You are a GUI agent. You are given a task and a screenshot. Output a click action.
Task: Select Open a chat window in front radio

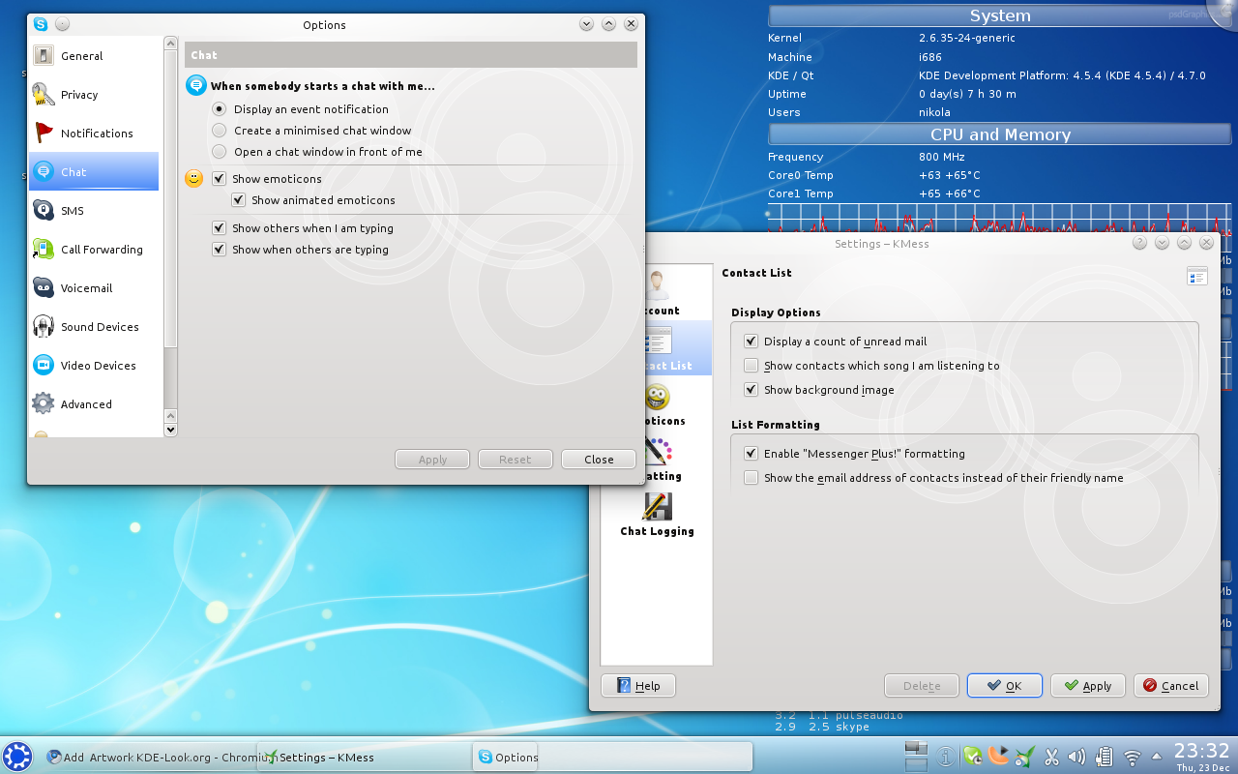[220, 152]
